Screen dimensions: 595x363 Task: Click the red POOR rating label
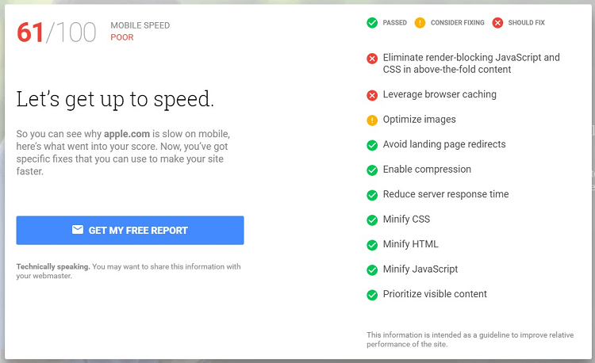coord(122,37)
